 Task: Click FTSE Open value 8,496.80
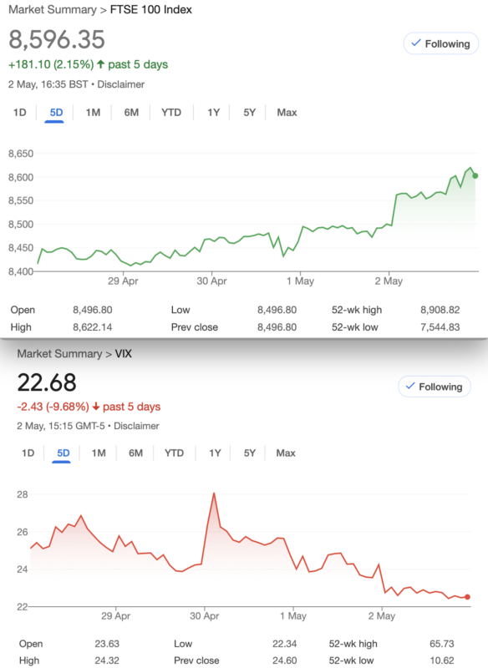(93, 310)
